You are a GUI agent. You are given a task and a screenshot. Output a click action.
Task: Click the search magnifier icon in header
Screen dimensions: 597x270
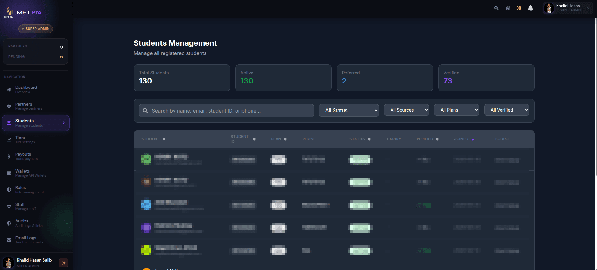pos(496,8)
